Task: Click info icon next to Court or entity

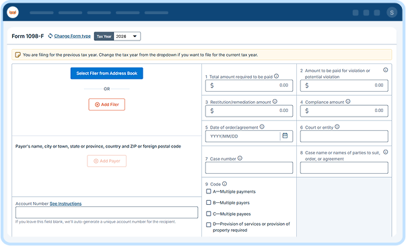Action: 337,127
